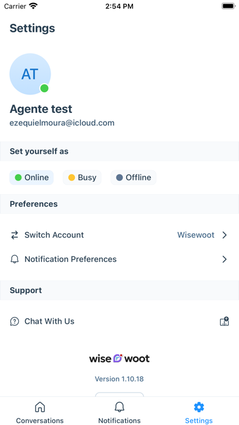Select the Settings gear tab

click(199, 412)
